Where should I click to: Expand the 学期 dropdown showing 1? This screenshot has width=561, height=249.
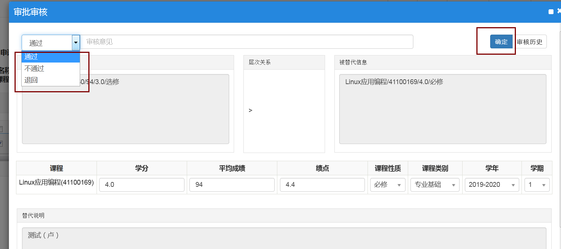tap(537, 185)
